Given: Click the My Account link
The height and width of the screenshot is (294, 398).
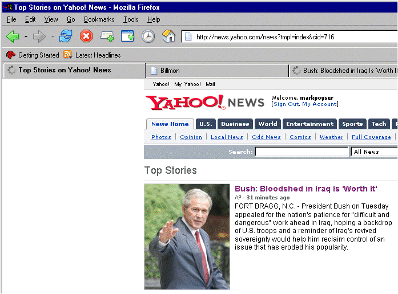Looking at the screenshot, I should 319,104.
